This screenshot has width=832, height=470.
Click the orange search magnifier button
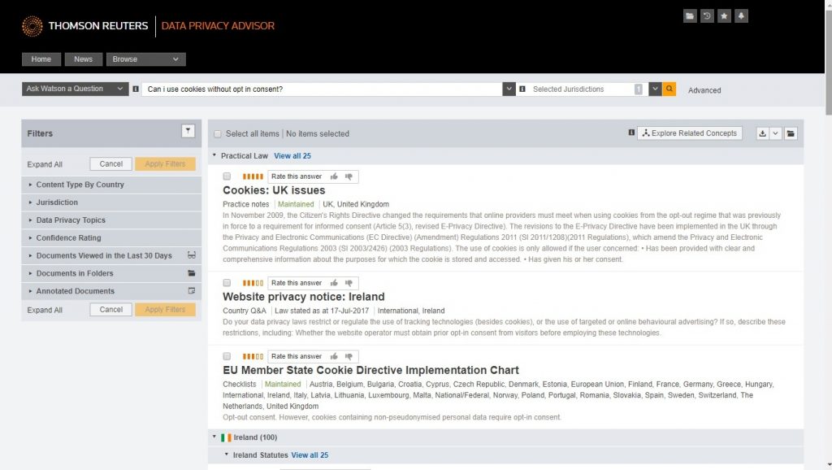[x=669, y=89]
